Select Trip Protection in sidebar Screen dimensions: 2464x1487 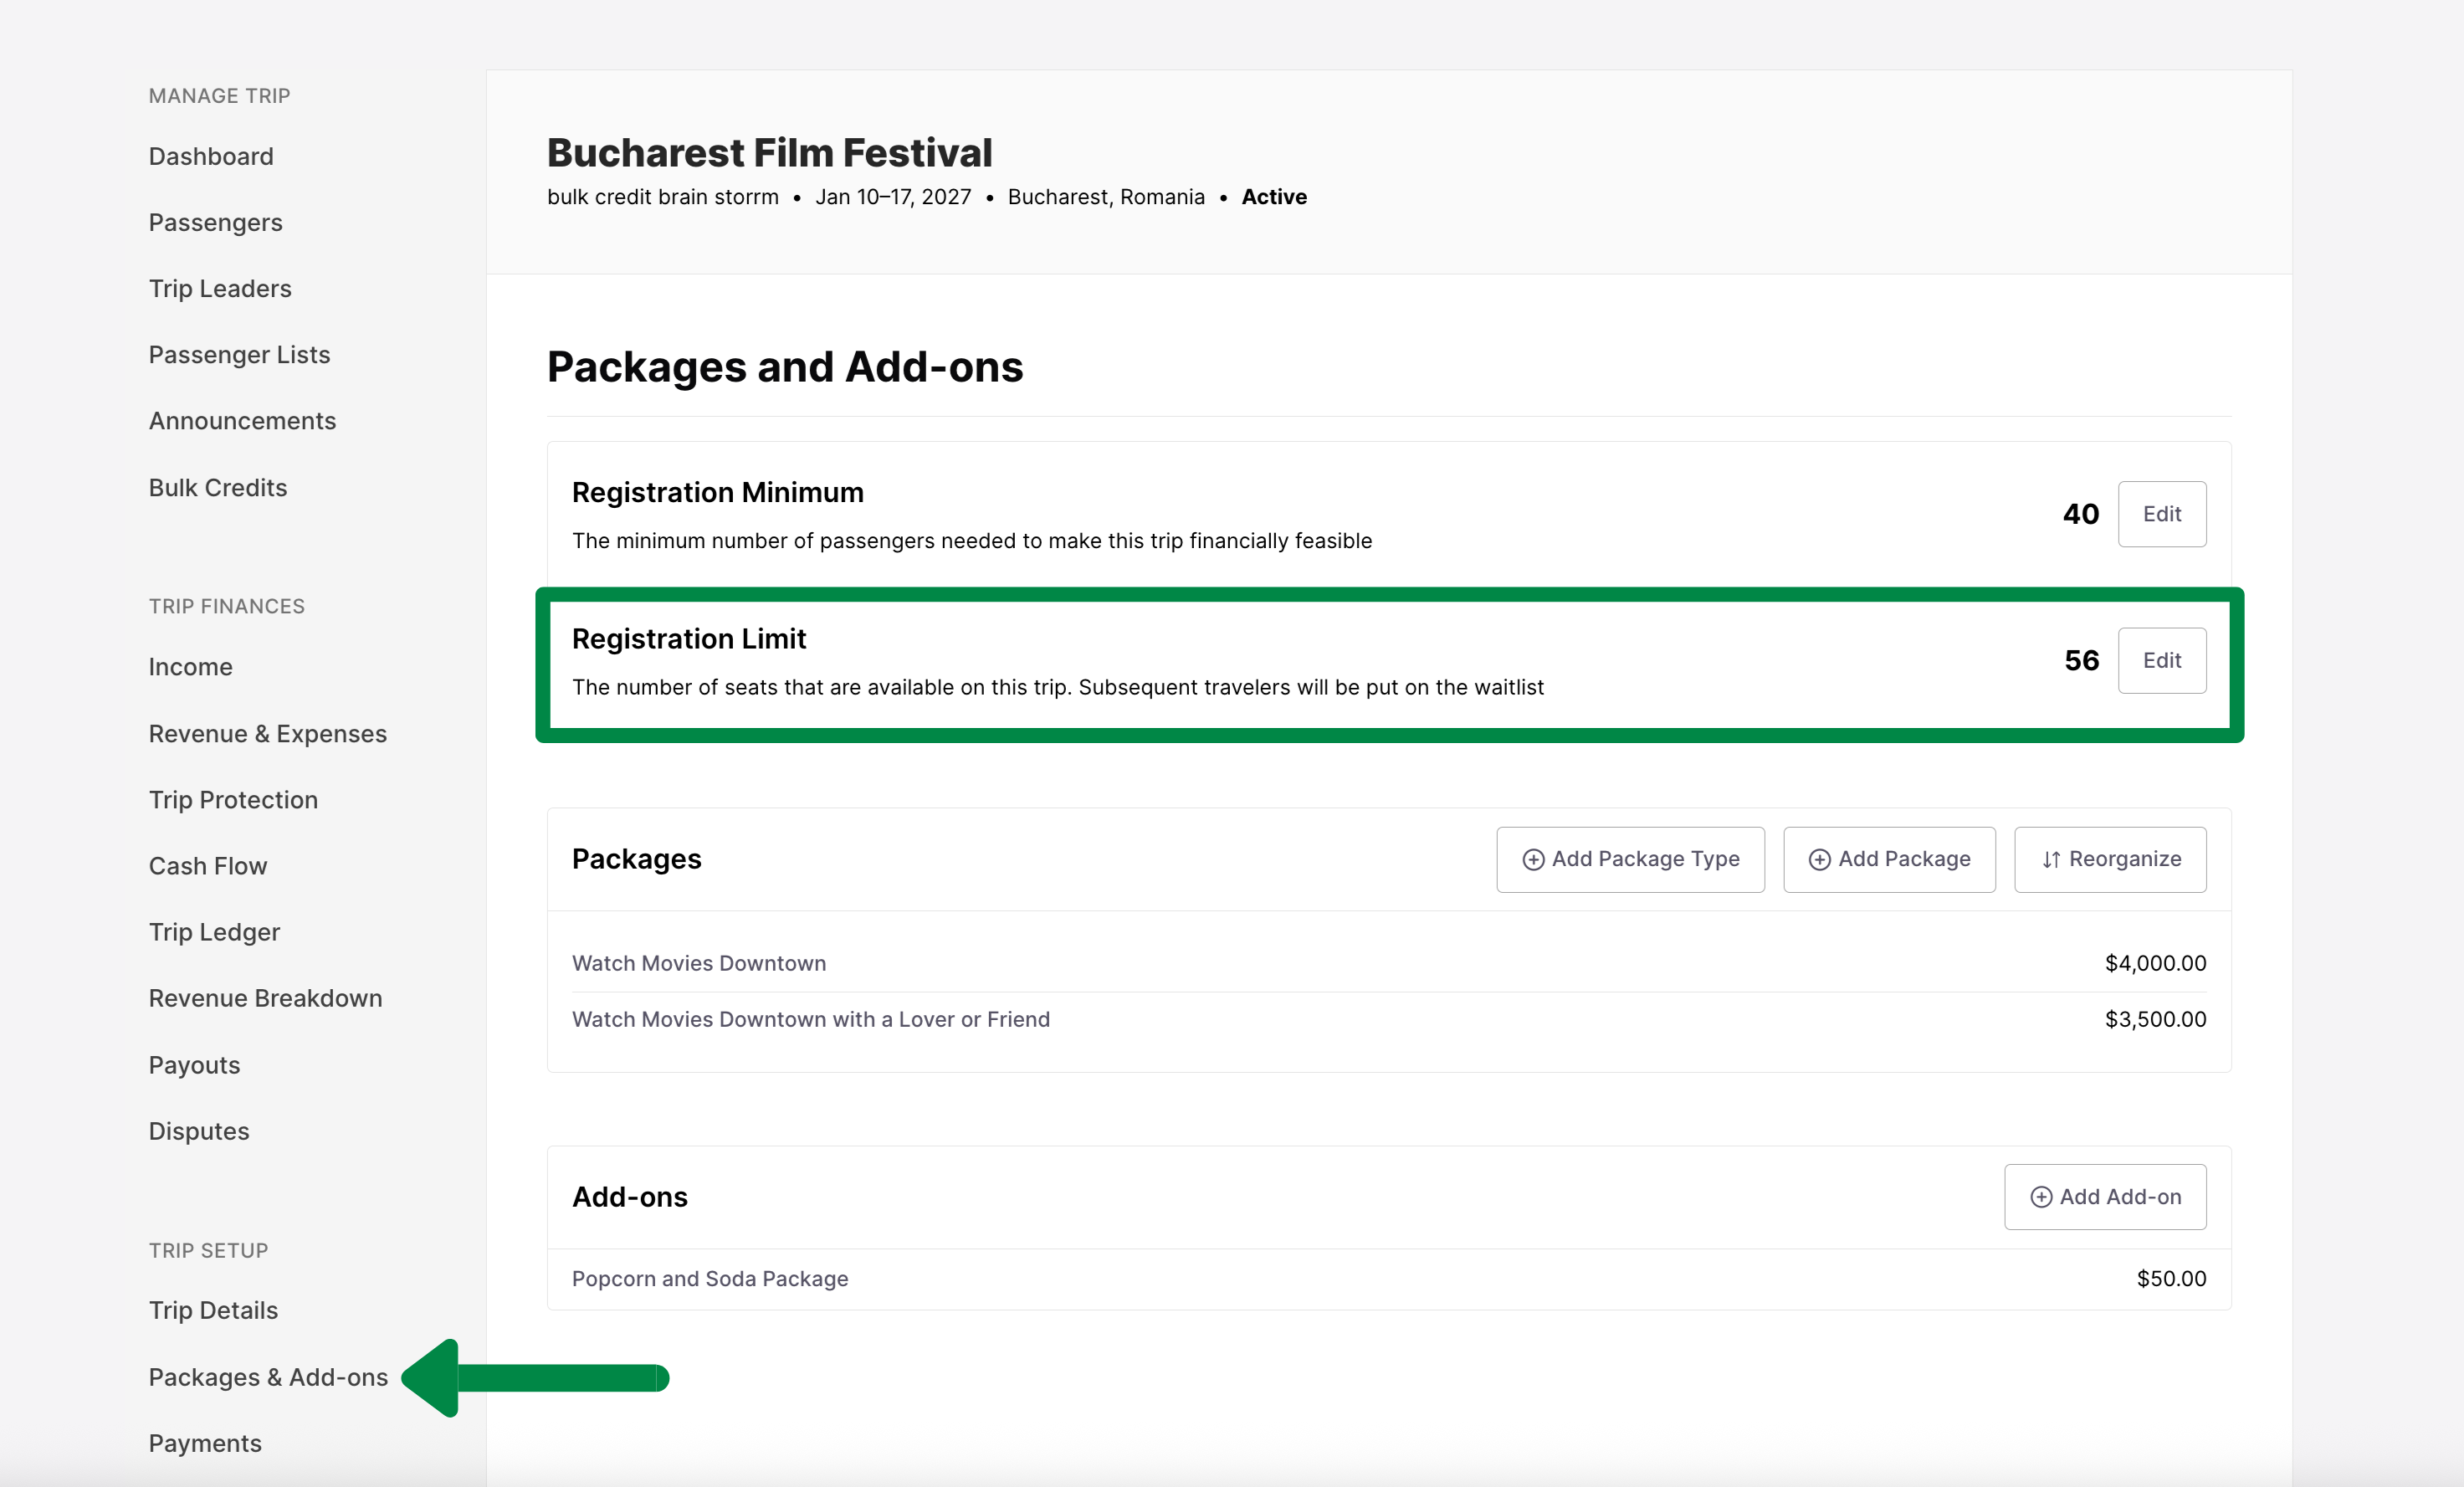click(233, 799)
